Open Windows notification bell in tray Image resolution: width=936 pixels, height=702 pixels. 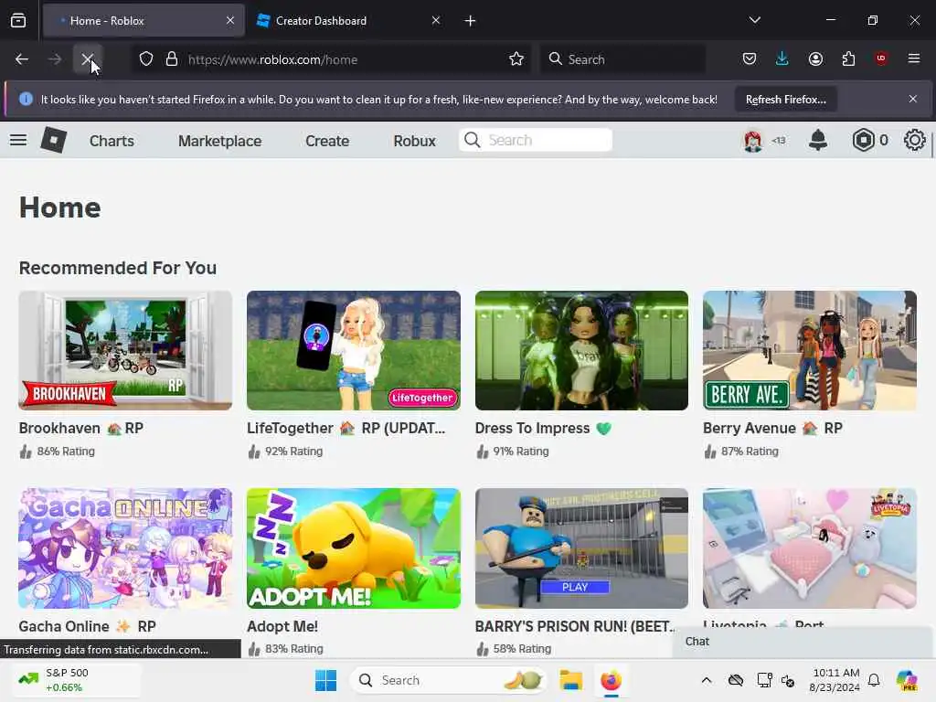[874, 680]
